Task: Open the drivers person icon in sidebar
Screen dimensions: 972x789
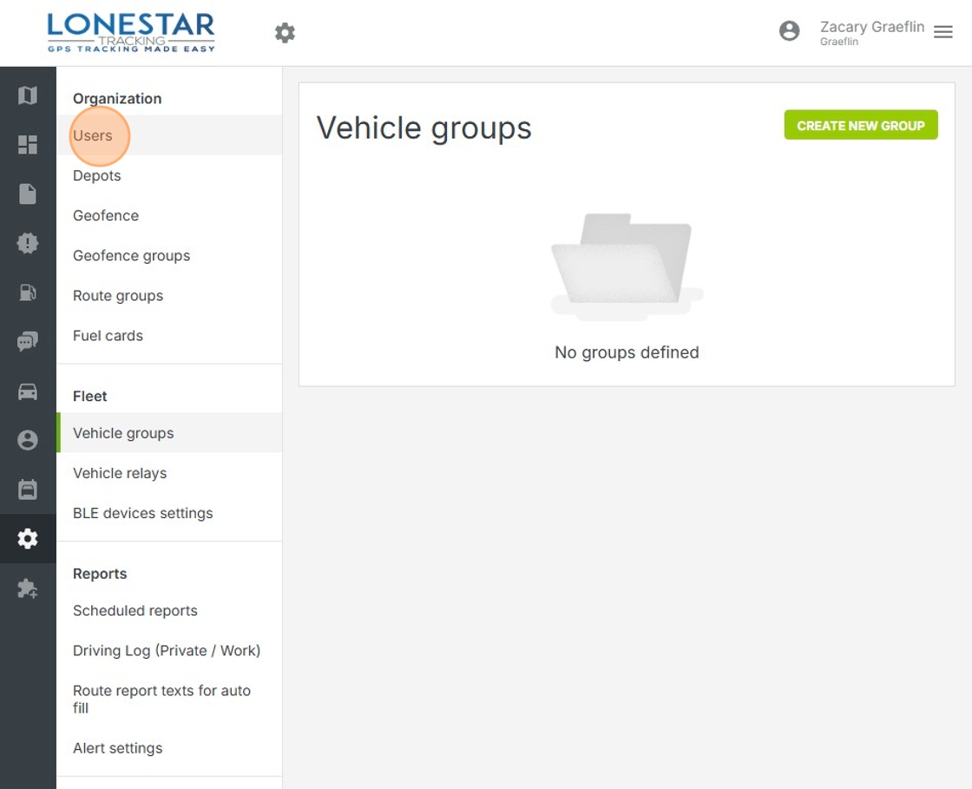Action: 28,440
